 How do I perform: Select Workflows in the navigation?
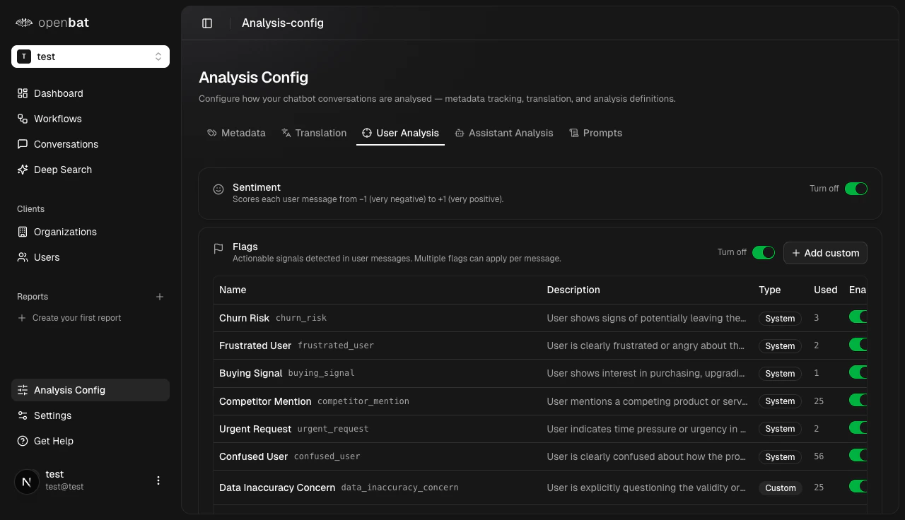pos(58,119)
